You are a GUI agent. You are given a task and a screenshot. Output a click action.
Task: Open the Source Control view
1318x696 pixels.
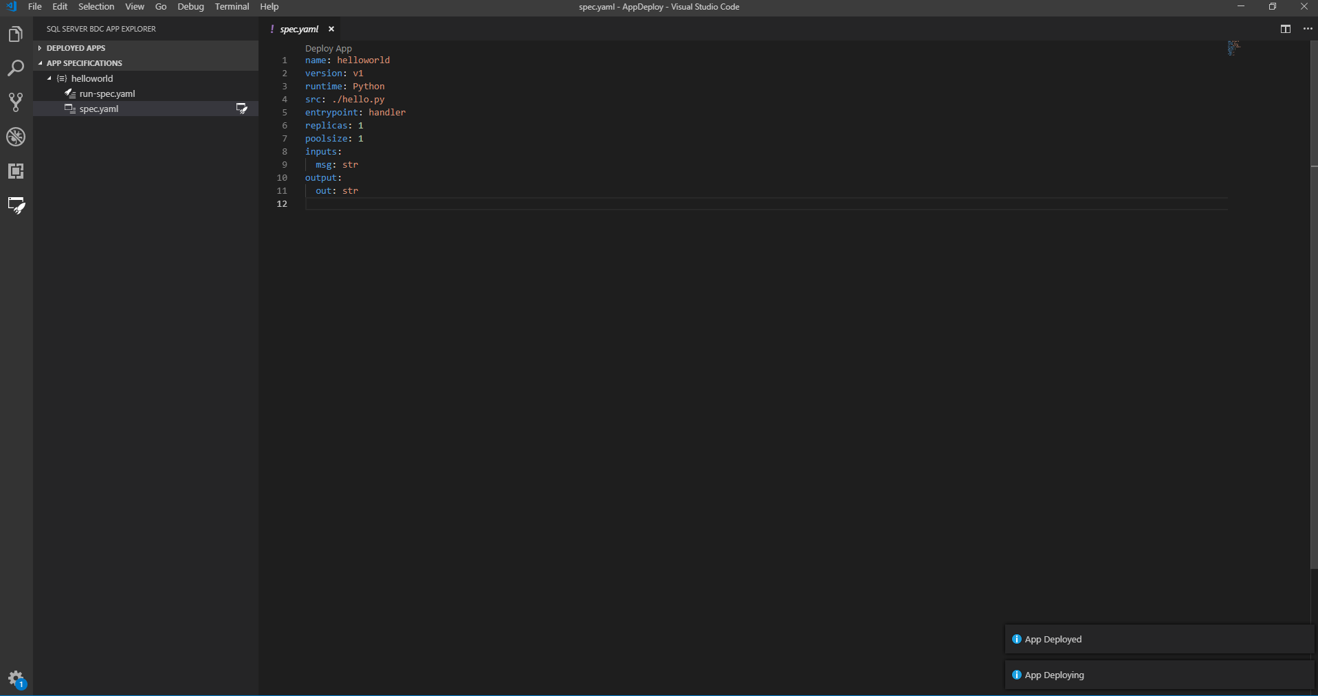tap(15, 102)
